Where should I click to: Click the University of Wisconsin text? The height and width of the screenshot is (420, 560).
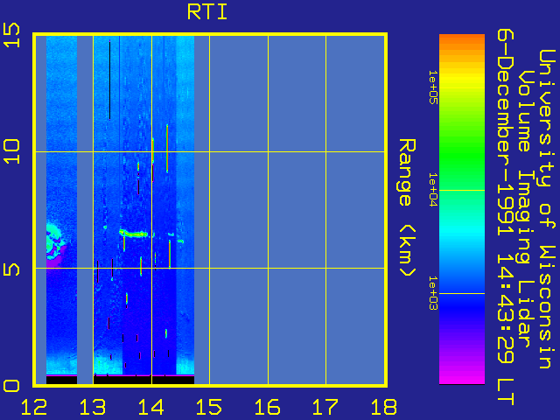(546, 209)
